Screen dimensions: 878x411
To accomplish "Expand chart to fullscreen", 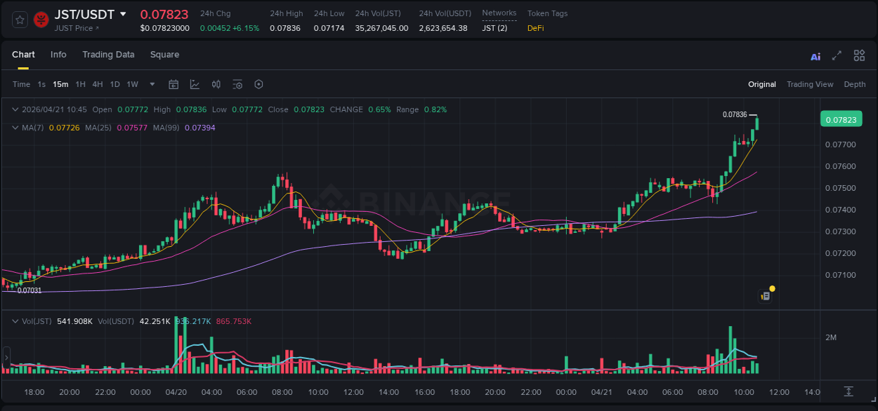I will (x=837, y=55).
